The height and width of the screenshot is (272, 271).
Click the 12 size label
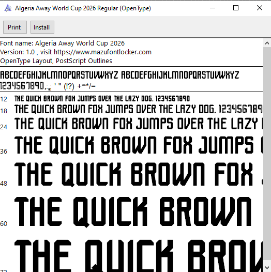click(x=4, y=99)
